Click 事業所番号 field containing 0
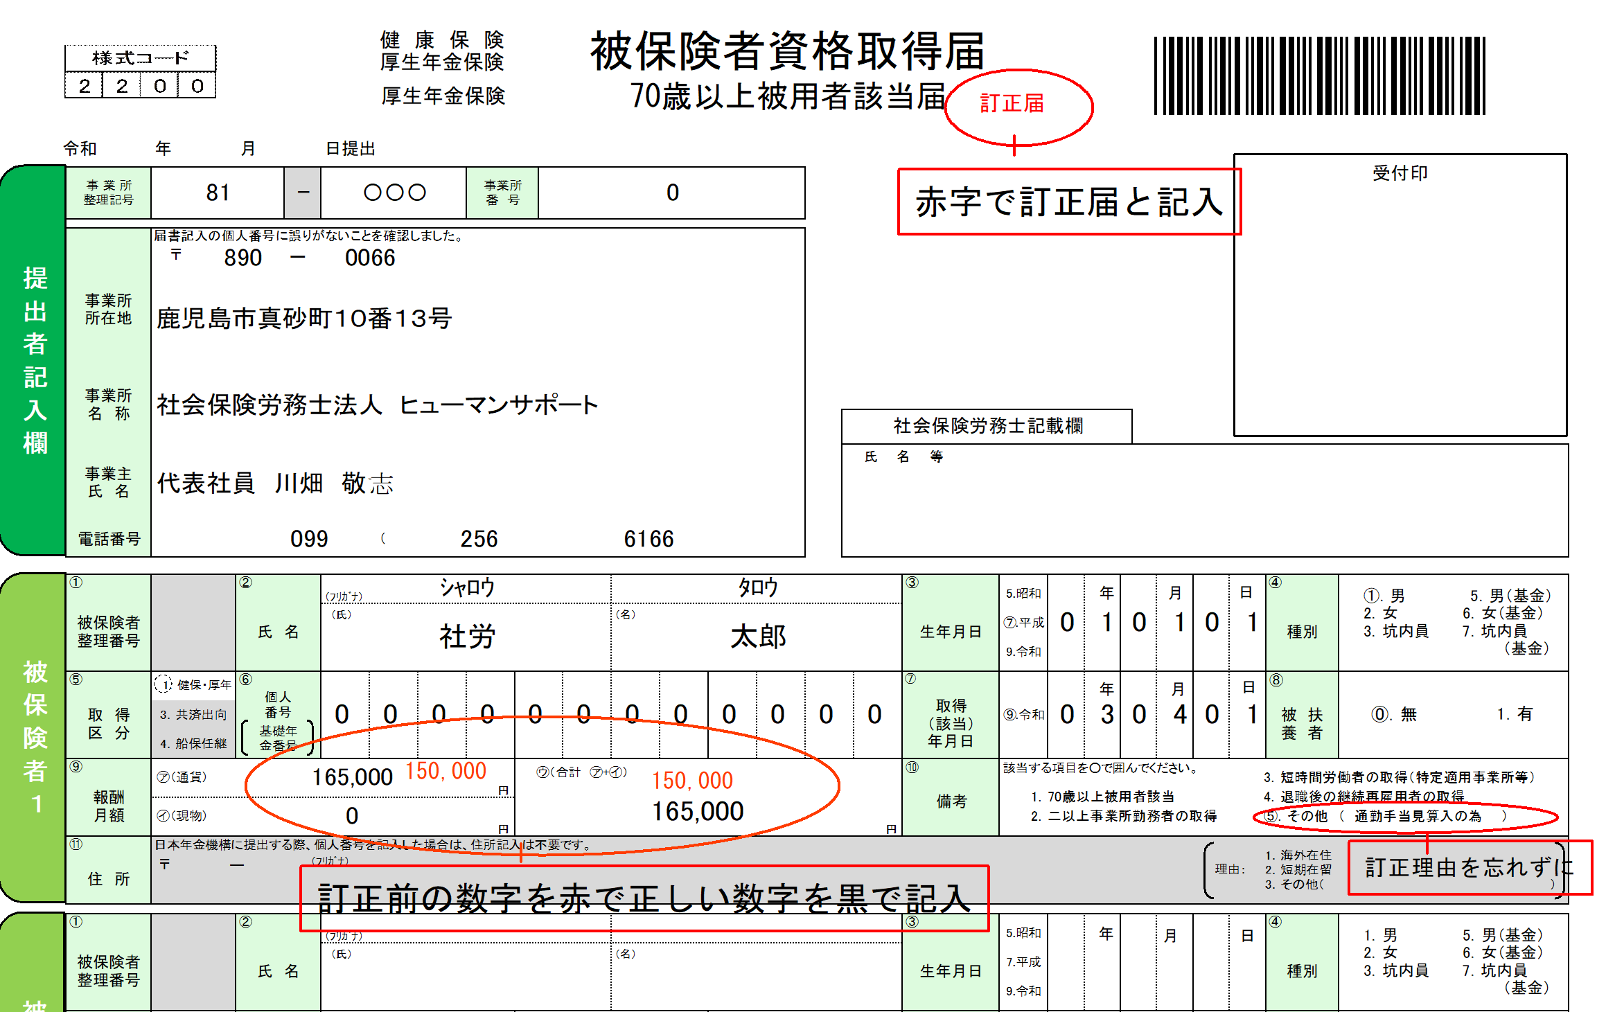The width and height of the screenshot is (1606, 1012). (671, 193)
